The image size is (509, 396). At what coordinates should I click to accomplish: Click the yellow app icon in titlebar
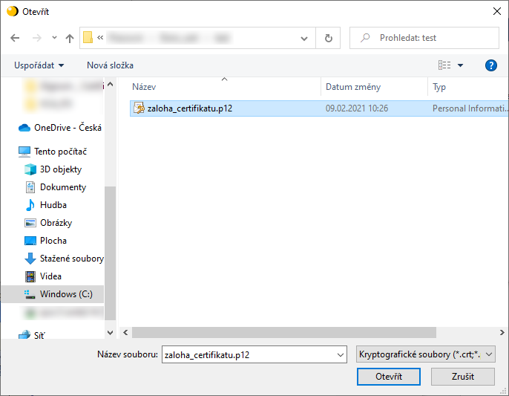click(13, 11)
